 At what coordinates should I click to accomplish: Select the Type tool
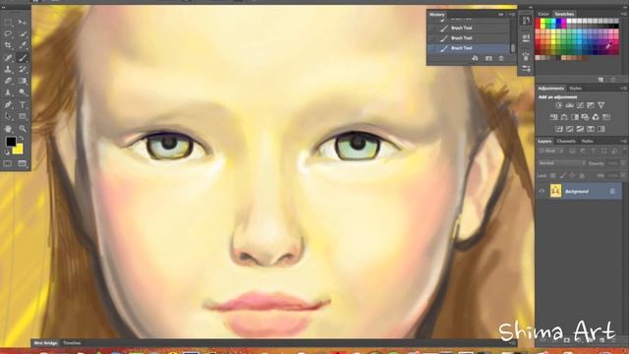click(x=23, y=104)
